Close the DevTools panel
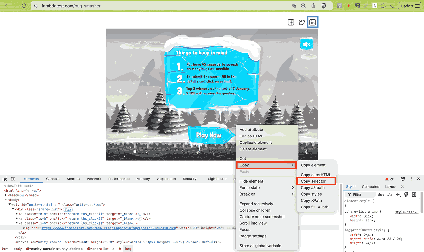Screen dimensions: 424x252 point(418,179)
